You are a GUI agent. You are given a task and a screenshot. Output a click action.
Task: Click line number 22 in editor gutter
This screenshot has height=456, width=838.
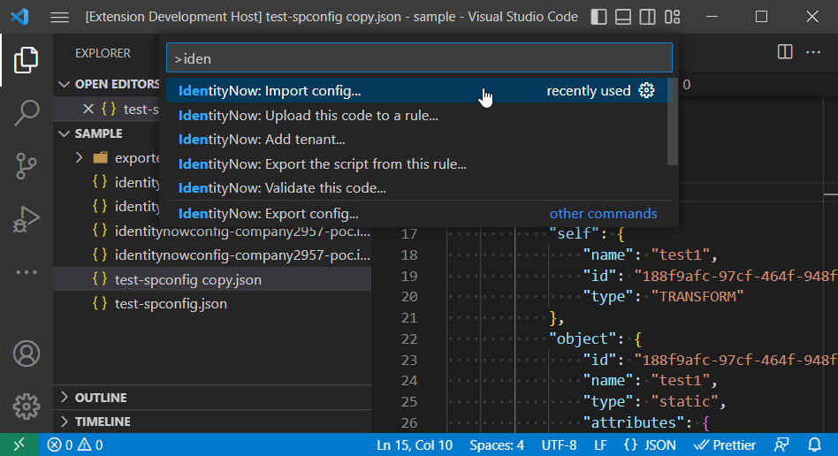point(409,339)
